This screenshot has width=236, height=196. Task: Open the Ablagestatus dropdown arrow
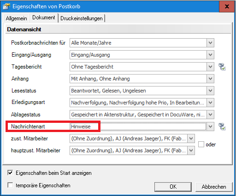210,115
